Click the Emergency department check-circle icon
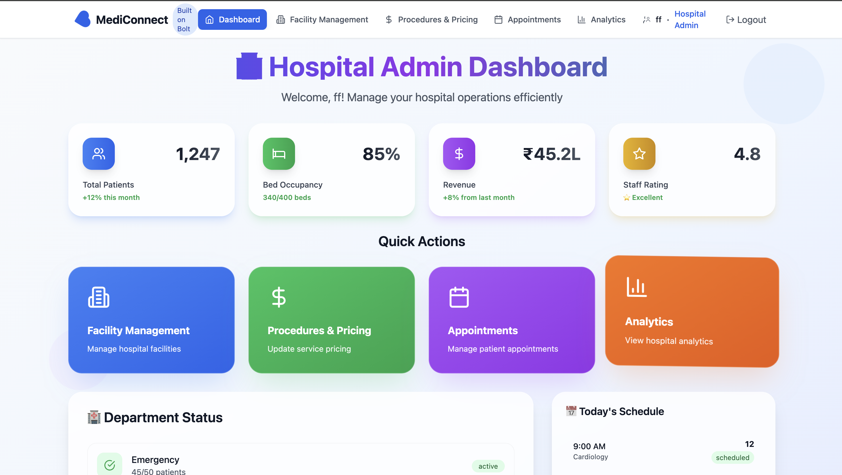Viewport: 842px width, 475px height. pos(110,465)
